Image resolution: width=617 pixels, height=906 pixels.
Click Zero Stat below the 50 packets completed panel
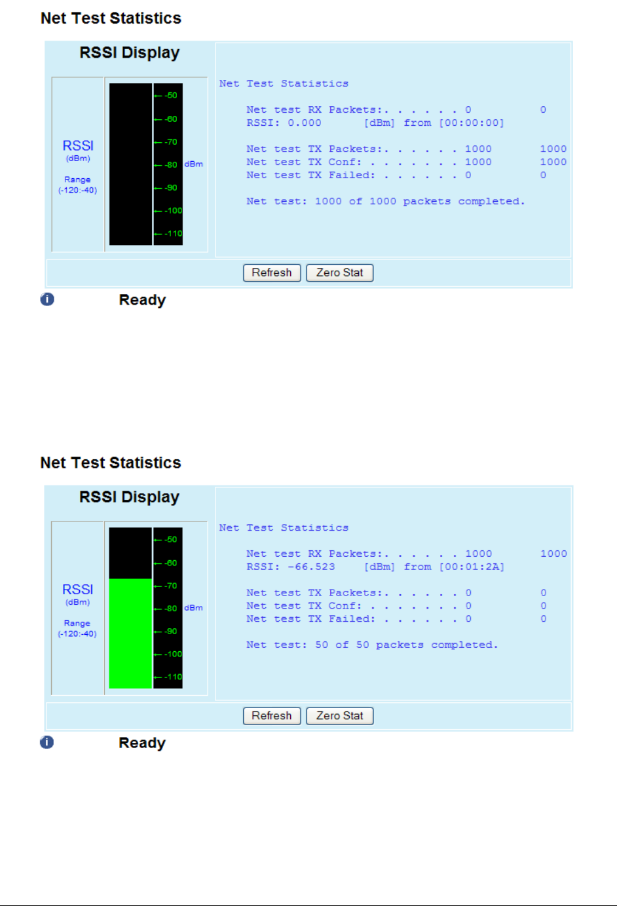coord(339,716)
